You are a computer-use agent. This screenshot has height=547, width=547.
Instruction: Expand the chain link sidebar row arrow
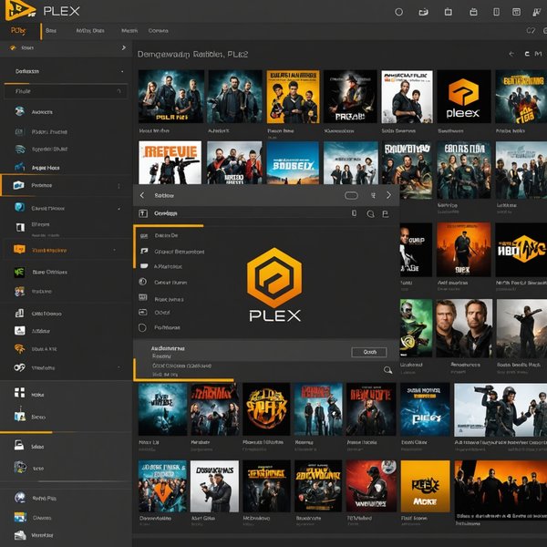[x=119, y=367]
